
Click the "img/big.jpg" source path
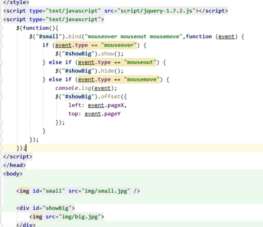pos(80,217)
